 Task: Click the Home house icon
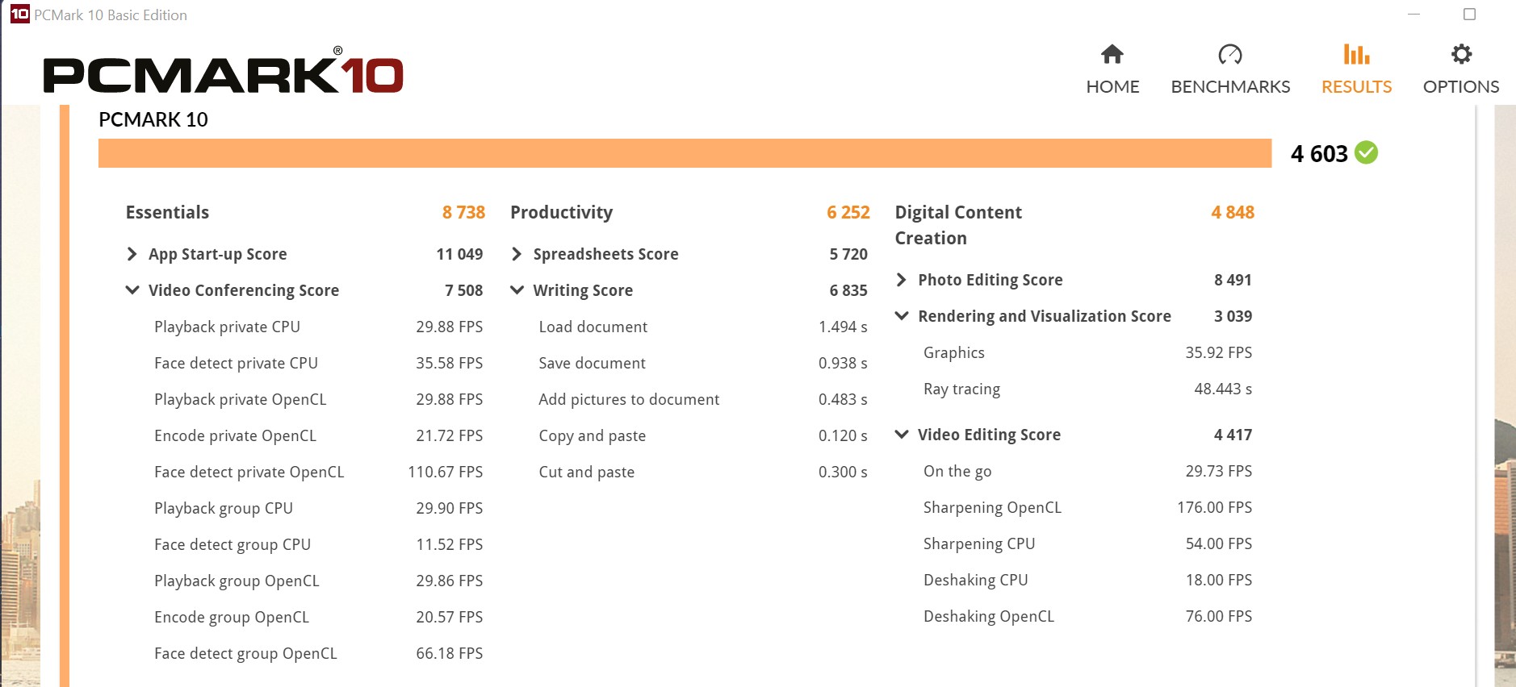click(1112, 54)
